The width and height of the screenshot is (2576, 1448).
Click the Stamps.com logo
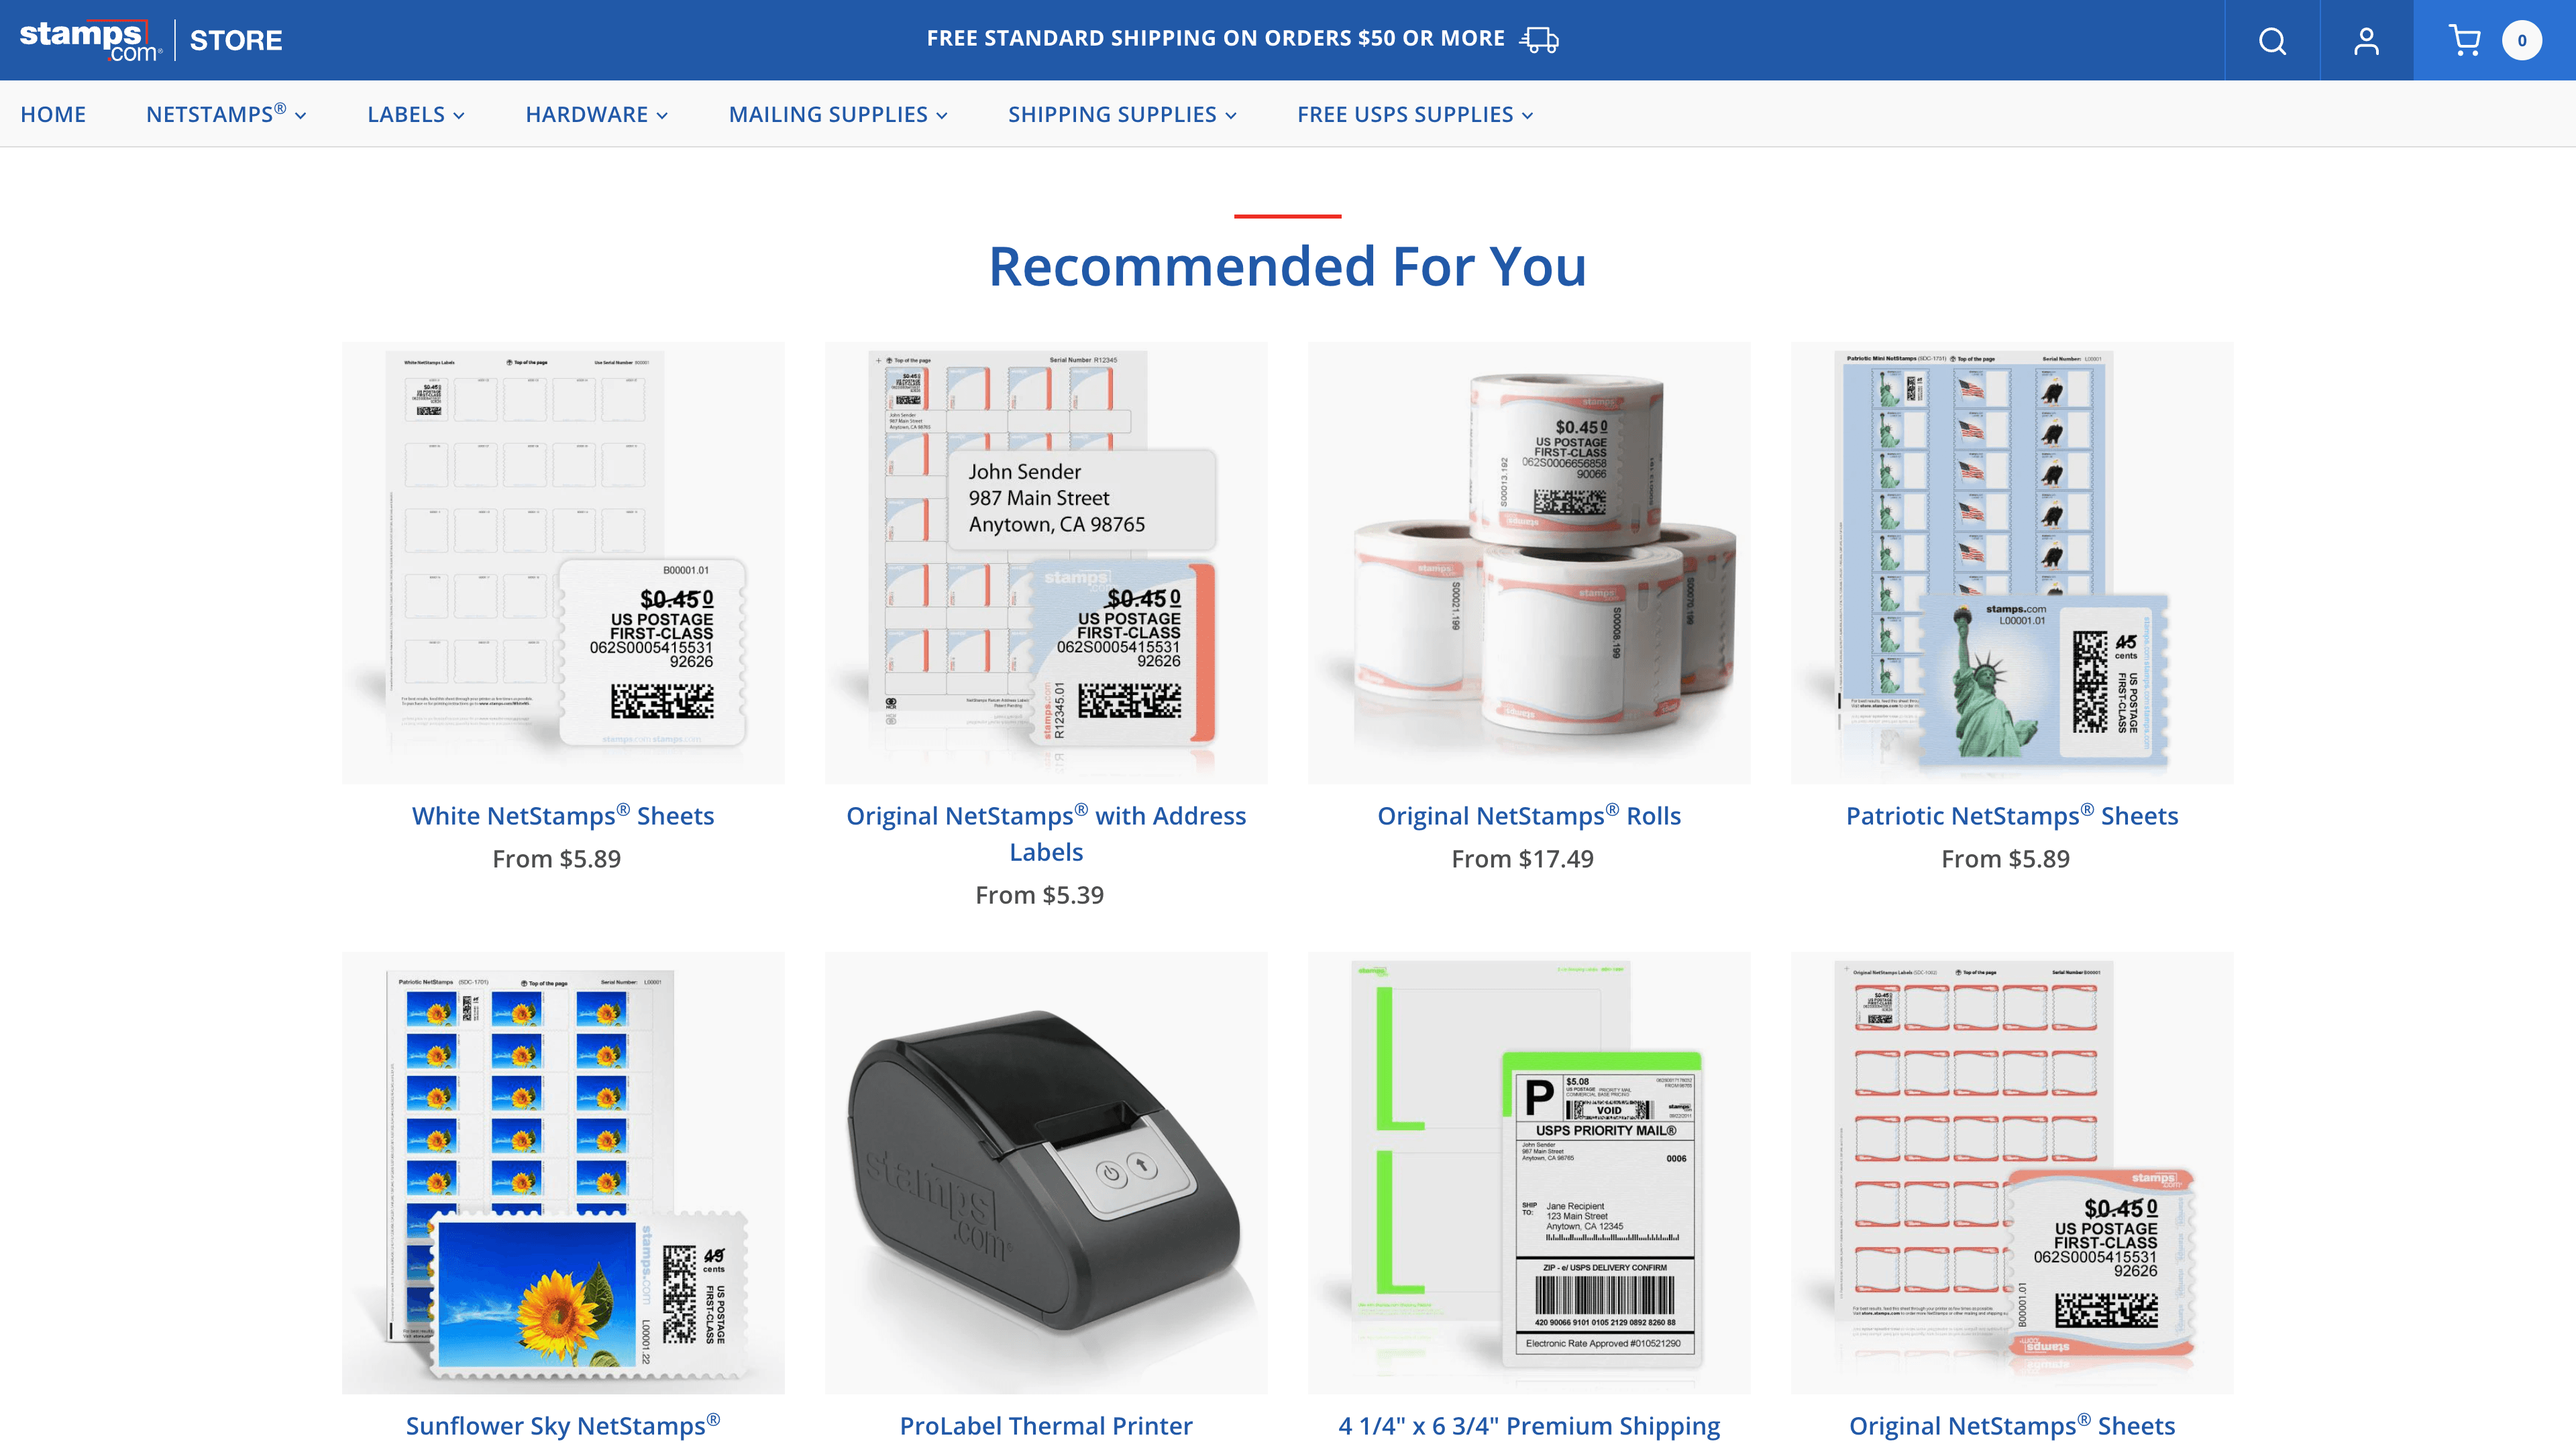click(x=90, y=40)
